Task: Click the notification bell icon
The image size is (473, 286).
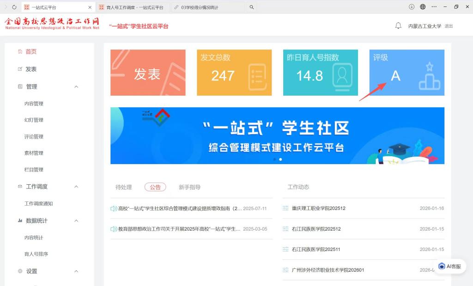Action: point(398,26)
